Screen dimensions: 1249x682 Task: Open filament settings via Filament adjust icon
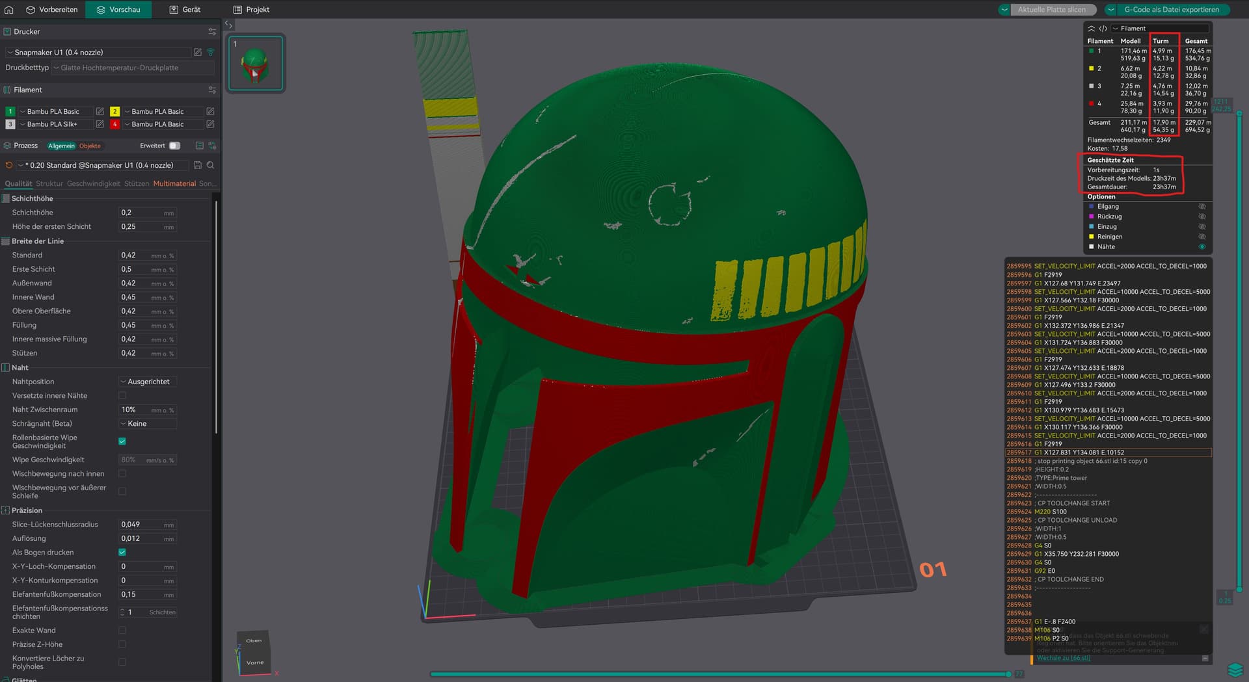(x=212, y=90)
